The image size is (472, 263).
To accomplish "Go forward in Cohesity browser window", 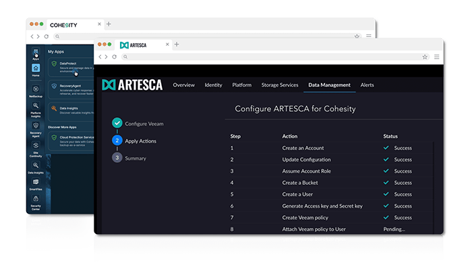I will pos(38,36).
